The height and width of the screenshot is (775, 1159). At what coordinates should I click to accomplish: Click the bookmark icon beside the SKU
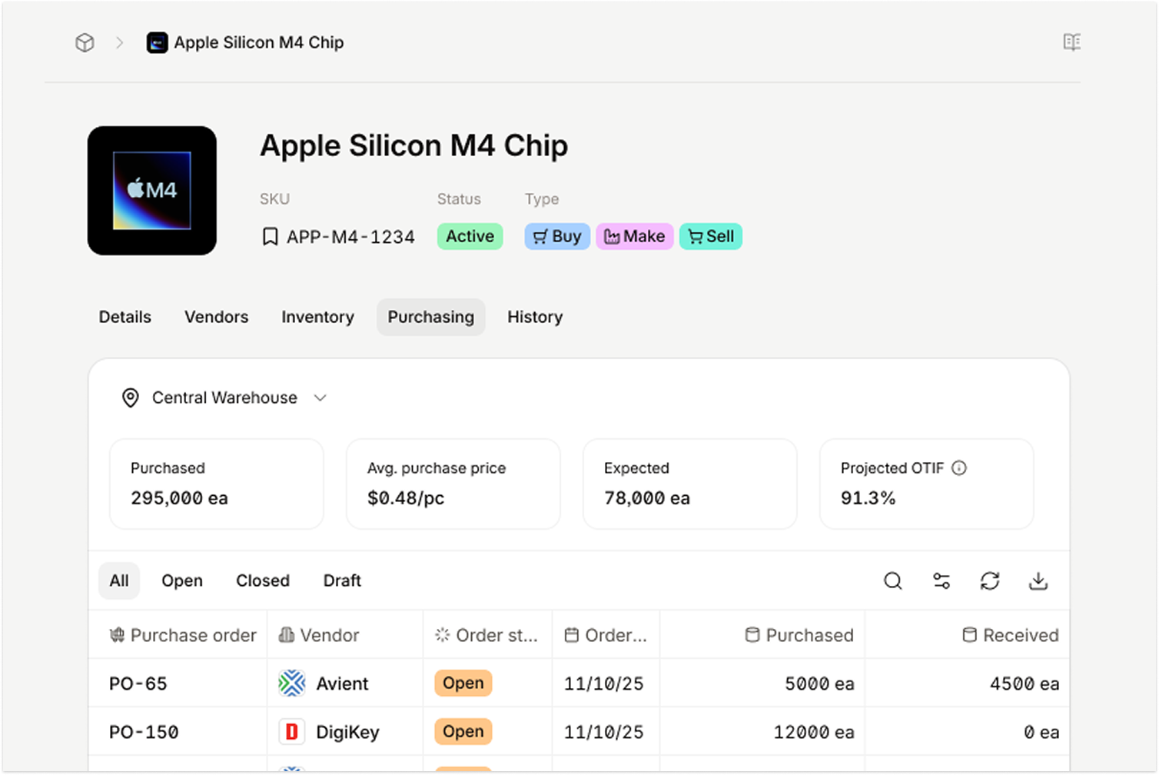(x=270, y=237)
